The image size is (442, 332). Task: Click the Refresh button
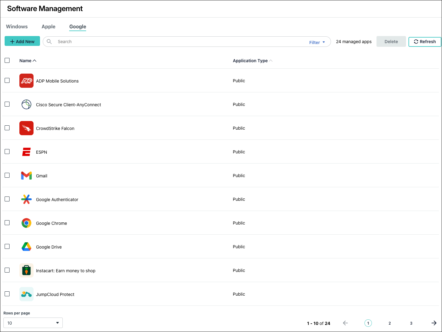pos(424,42)
